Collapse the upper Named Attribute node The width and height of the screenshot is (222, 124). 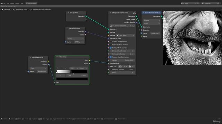(x=67, y=28)
